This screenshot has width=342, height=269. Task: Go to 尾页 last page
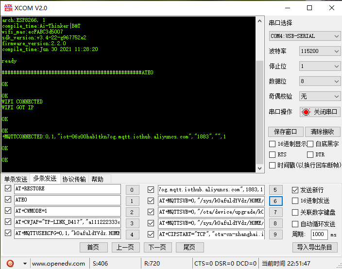tap(190, 248)
